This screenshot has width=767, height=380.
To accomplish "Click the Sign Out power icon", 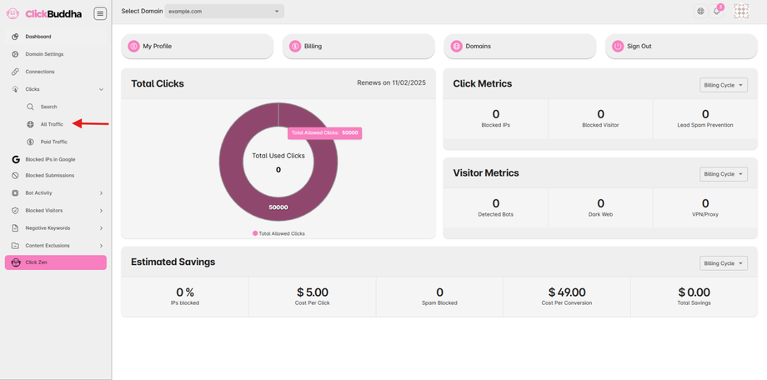I will [x=618, y=47].
